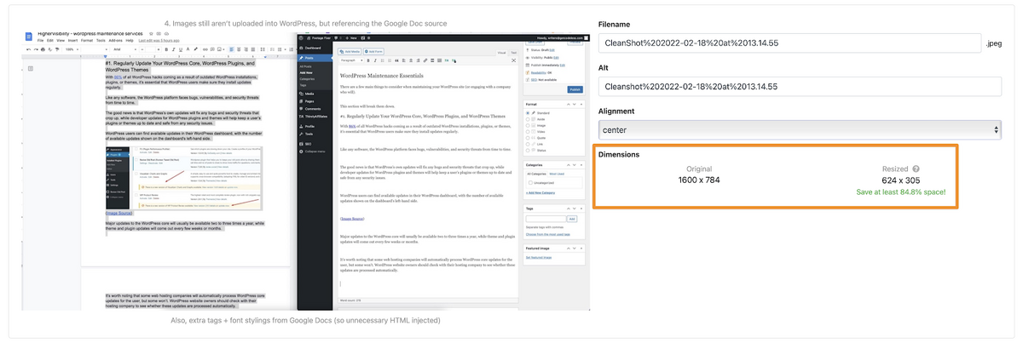Open the Alignment dropdown set to center
The image size is (1023, 343).
coord(800,130)
